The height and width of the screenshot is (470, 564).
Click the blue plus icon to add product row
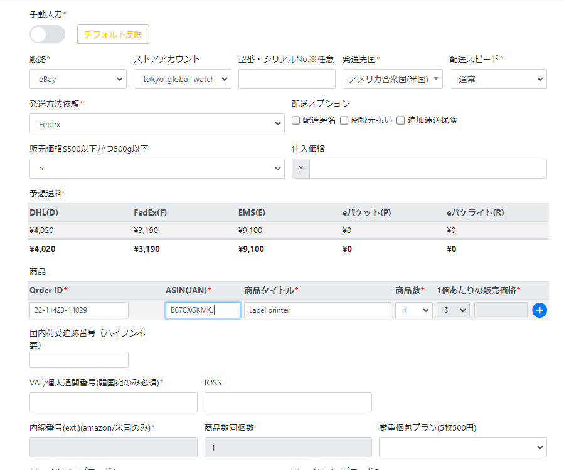click(539, 310)
